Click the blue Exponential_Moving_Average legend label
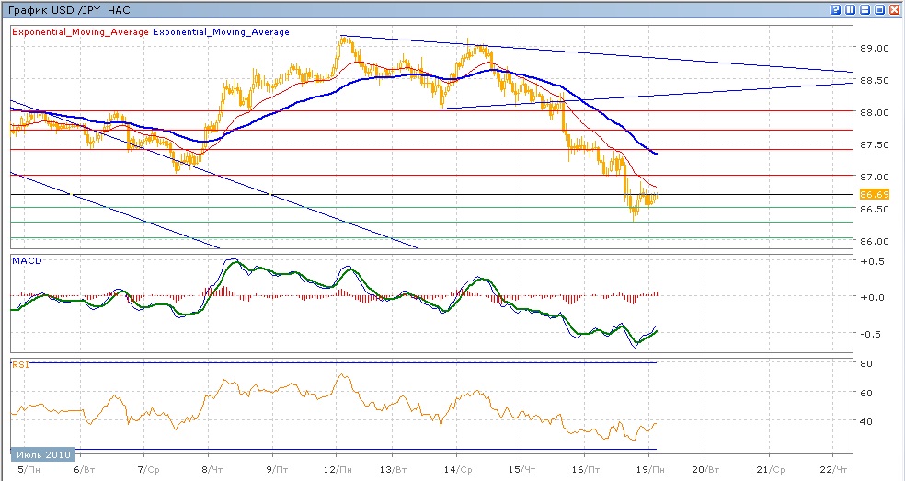Viewport: 905px width, 481px height. pos(221,32)
